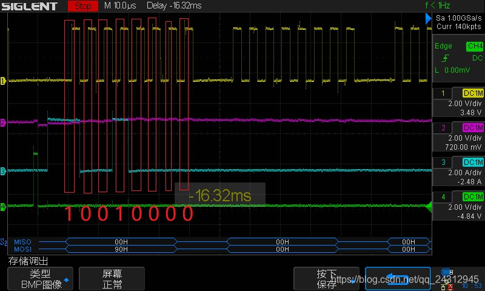
Task: Click the green CH4 trigger source badge
Action: tap(475, 47)
